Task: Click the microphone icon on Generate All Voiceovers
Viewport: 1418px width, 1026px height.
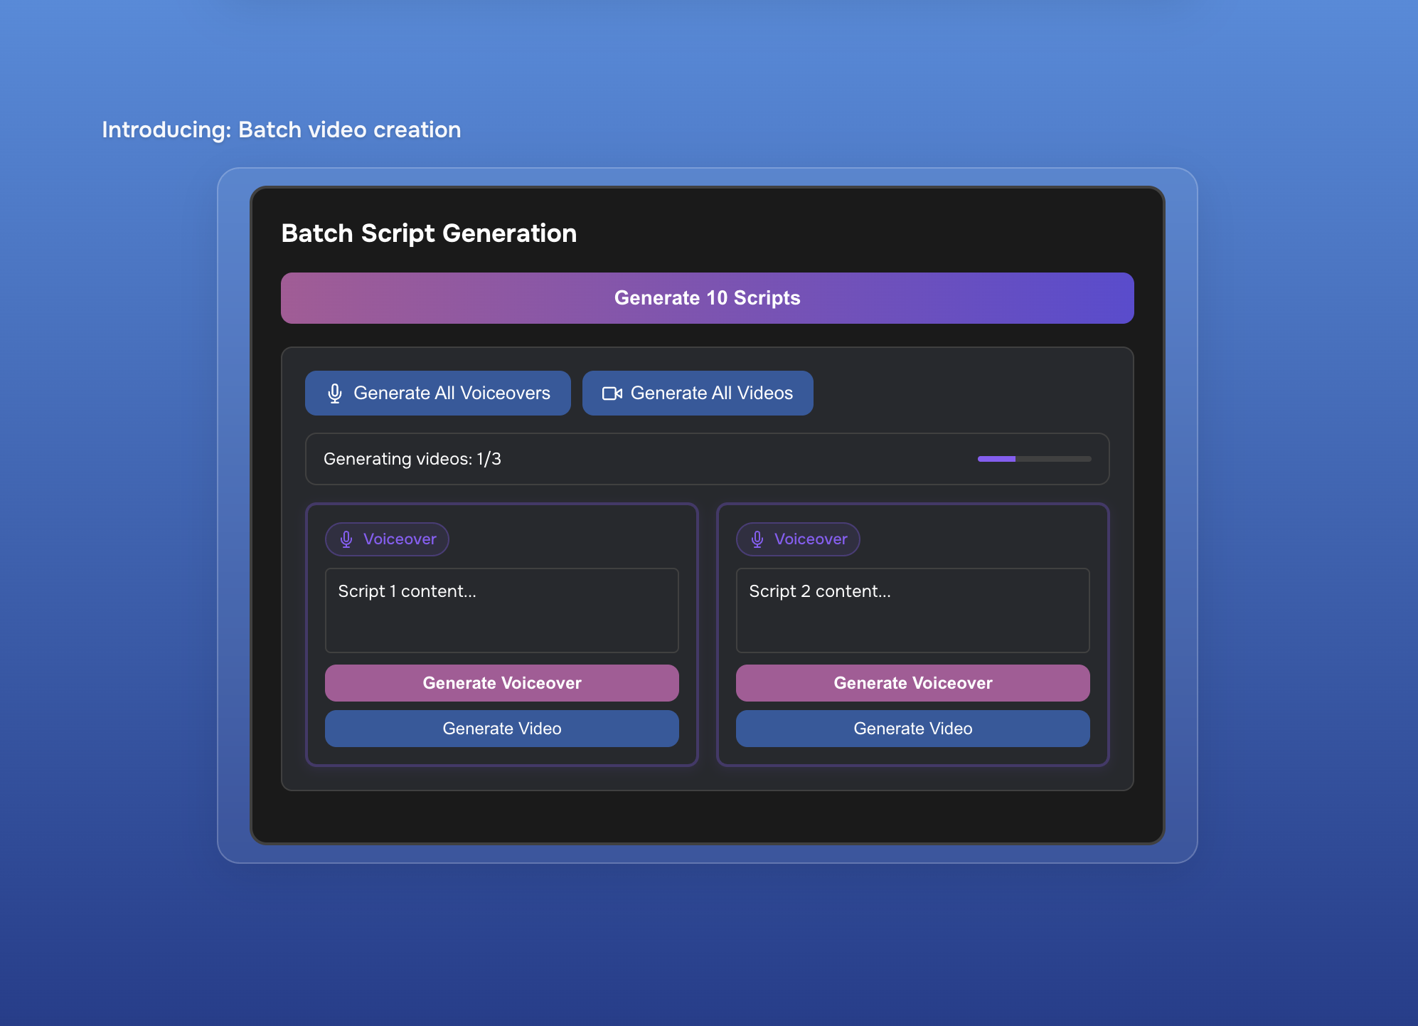Action: tap(334, 393)
